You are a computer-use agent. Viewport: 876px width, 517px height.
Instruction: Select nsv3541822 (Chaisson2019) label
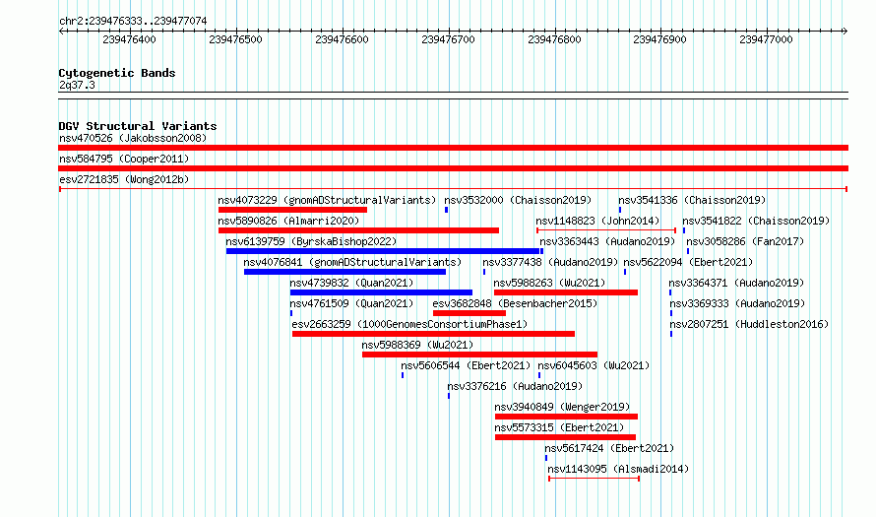(x=756, y=221)
